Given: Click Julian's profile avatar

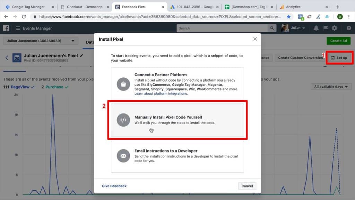Looking at the screenshot, I should 285,28.
